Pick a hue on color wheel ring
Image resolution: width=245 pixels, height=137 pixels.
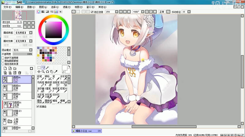(x=54, y=17)
